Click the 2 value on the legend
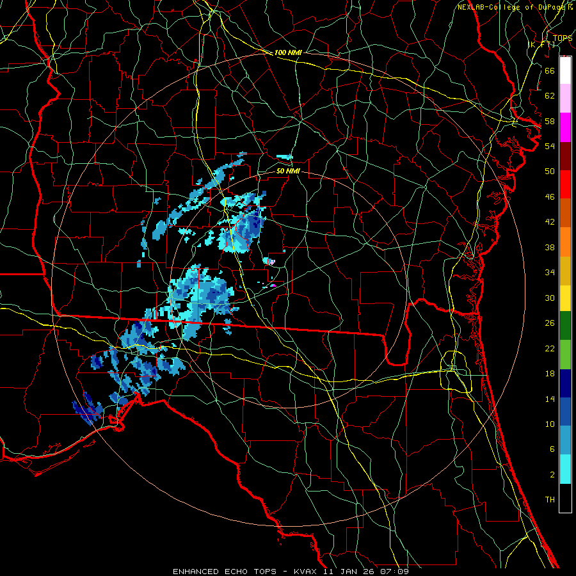This screenshot has width=576, height=576. (x=552, y=475)
